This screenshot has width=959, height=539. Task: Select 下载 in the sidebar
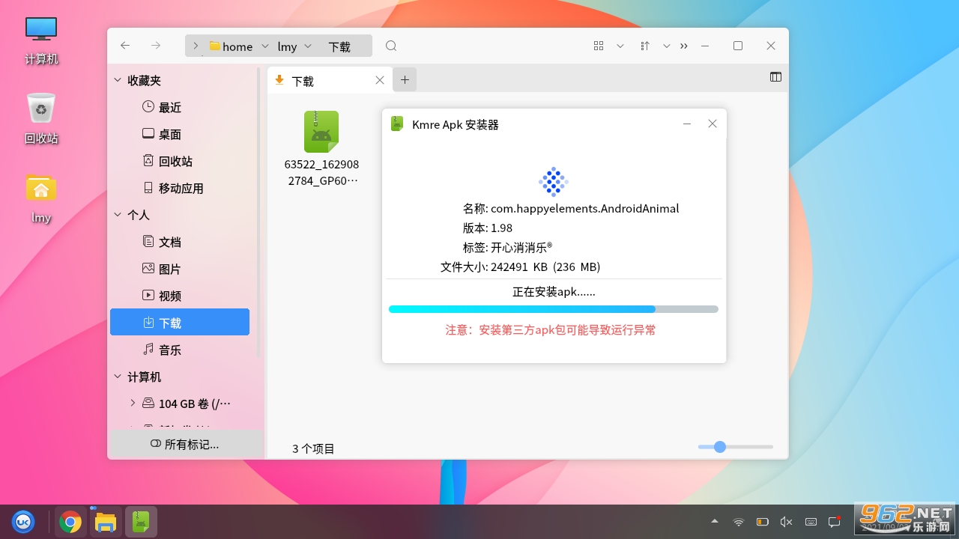click(180, 323)
